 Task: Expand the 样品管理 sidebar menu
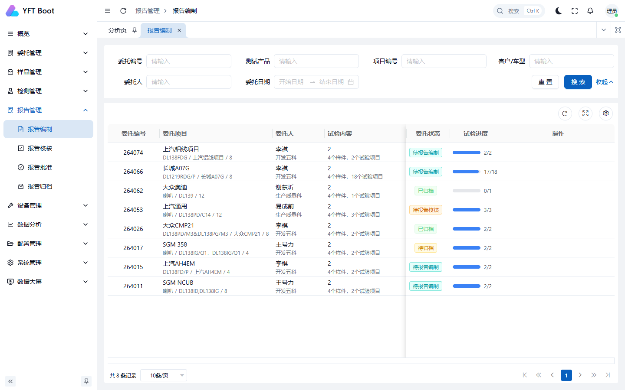48,72
